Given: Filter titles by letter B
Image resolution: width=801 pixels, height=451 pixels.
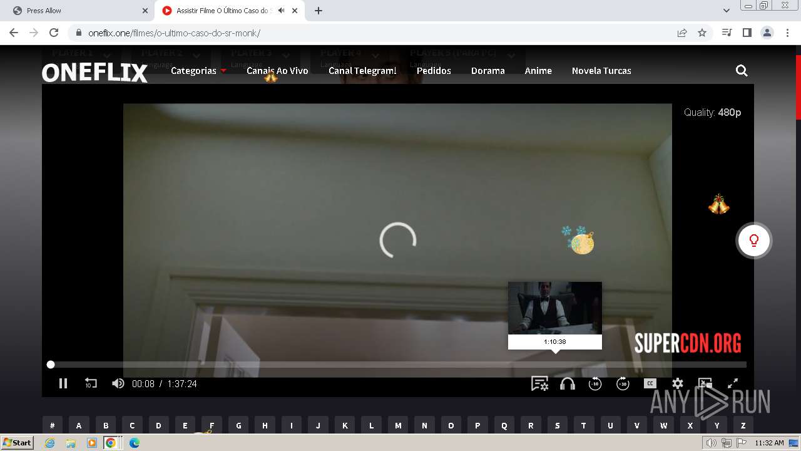Looking at the screenshot, I should [x=106, y=425].
